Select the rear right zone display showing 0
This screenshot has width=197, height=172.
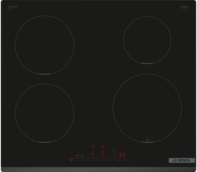coord(103,147)
